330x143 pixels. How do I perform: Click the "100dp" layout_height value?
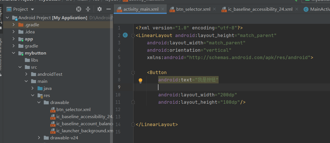coord(230,102)
